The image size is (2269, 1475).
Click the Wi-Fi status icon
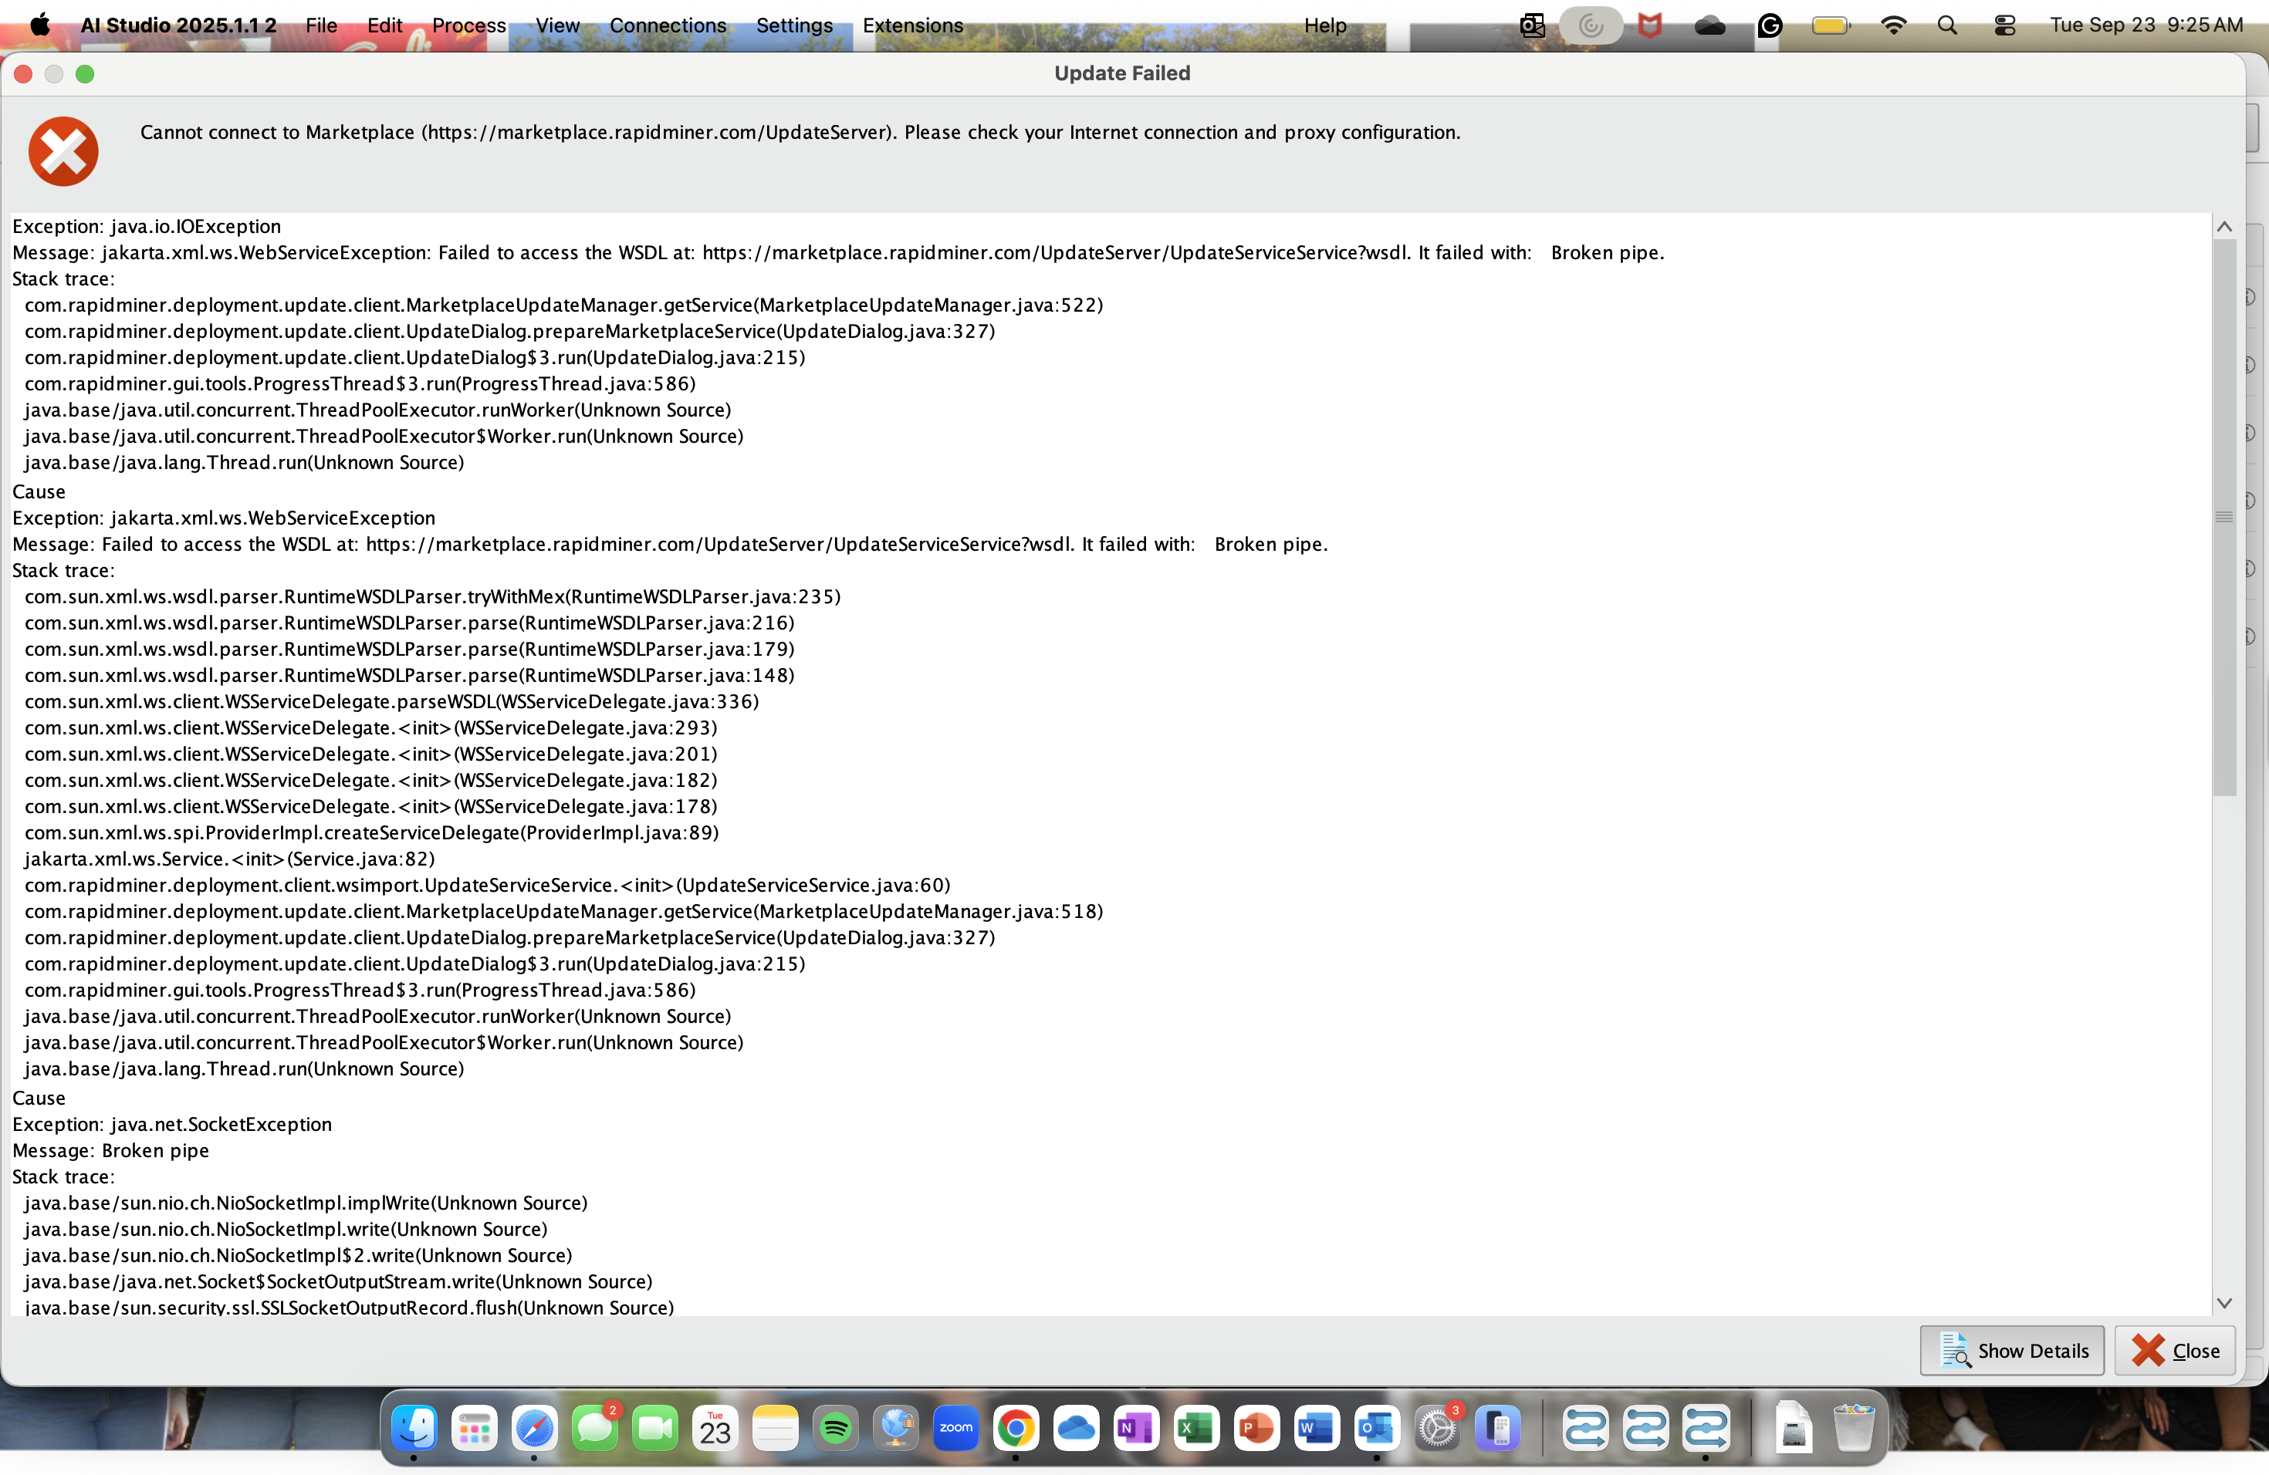coord(1892,25)
